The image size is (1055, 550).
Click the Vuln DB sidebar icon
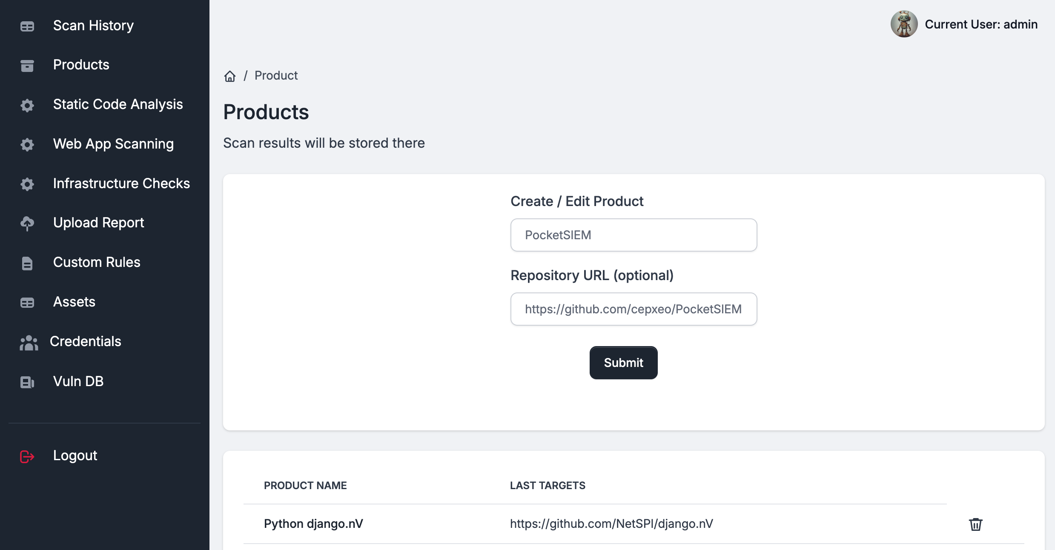pyautogui.click(x=27, y=382)
